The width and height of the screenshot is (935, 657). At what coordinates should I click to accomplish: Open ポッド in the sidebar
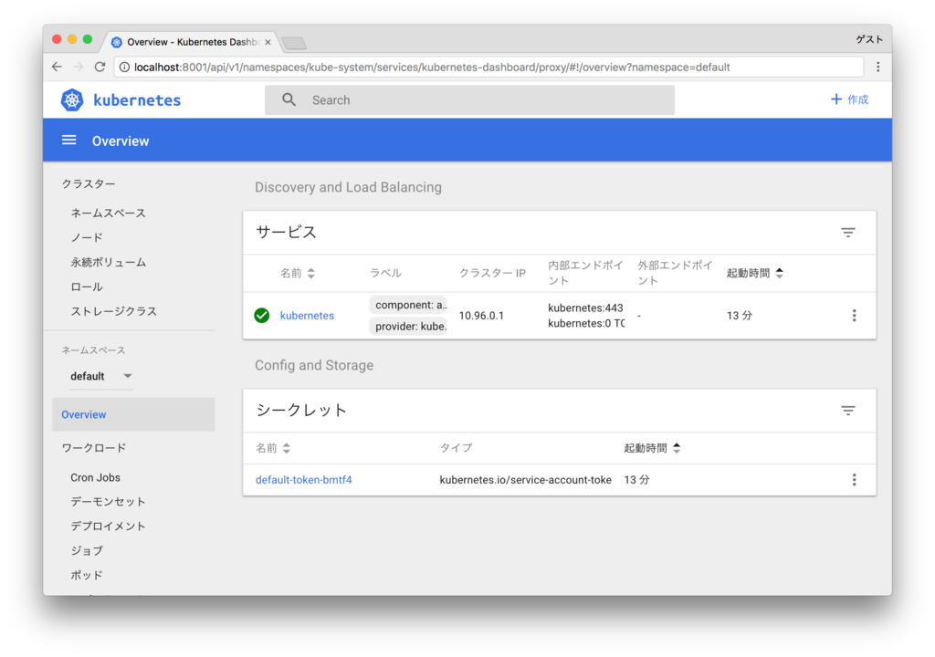click(x=87, y=575)
